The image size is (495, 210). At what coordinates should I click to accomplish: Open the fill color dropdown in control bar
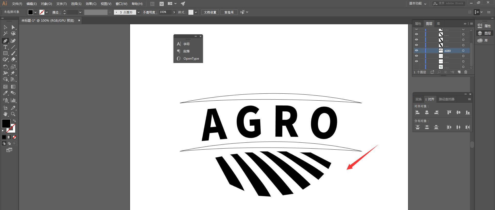[x=36, y=12]
